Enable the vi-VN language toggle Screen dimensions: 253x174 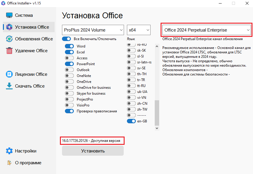131,98
